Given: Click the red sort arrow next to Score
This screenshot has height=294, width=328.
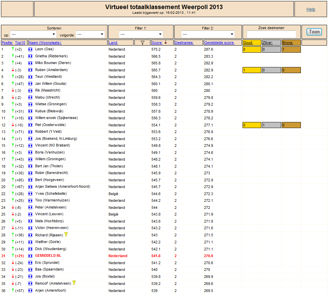Looking at the screenshot, I should (166, 43).
